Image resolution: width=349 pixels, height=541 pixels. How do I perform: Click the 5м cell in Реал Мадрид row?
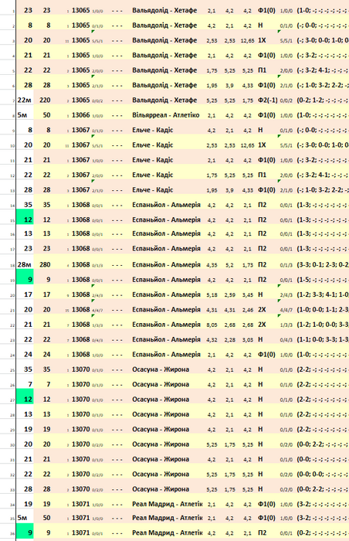coord(22,518)
